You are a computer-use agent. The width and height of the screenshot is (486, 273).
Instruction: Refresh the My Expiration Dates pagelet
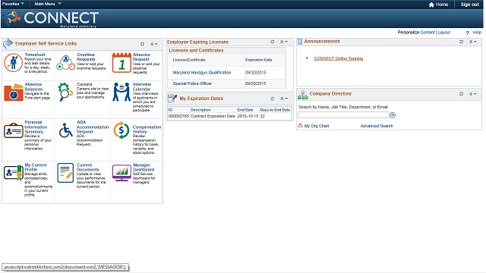point(273,99)
